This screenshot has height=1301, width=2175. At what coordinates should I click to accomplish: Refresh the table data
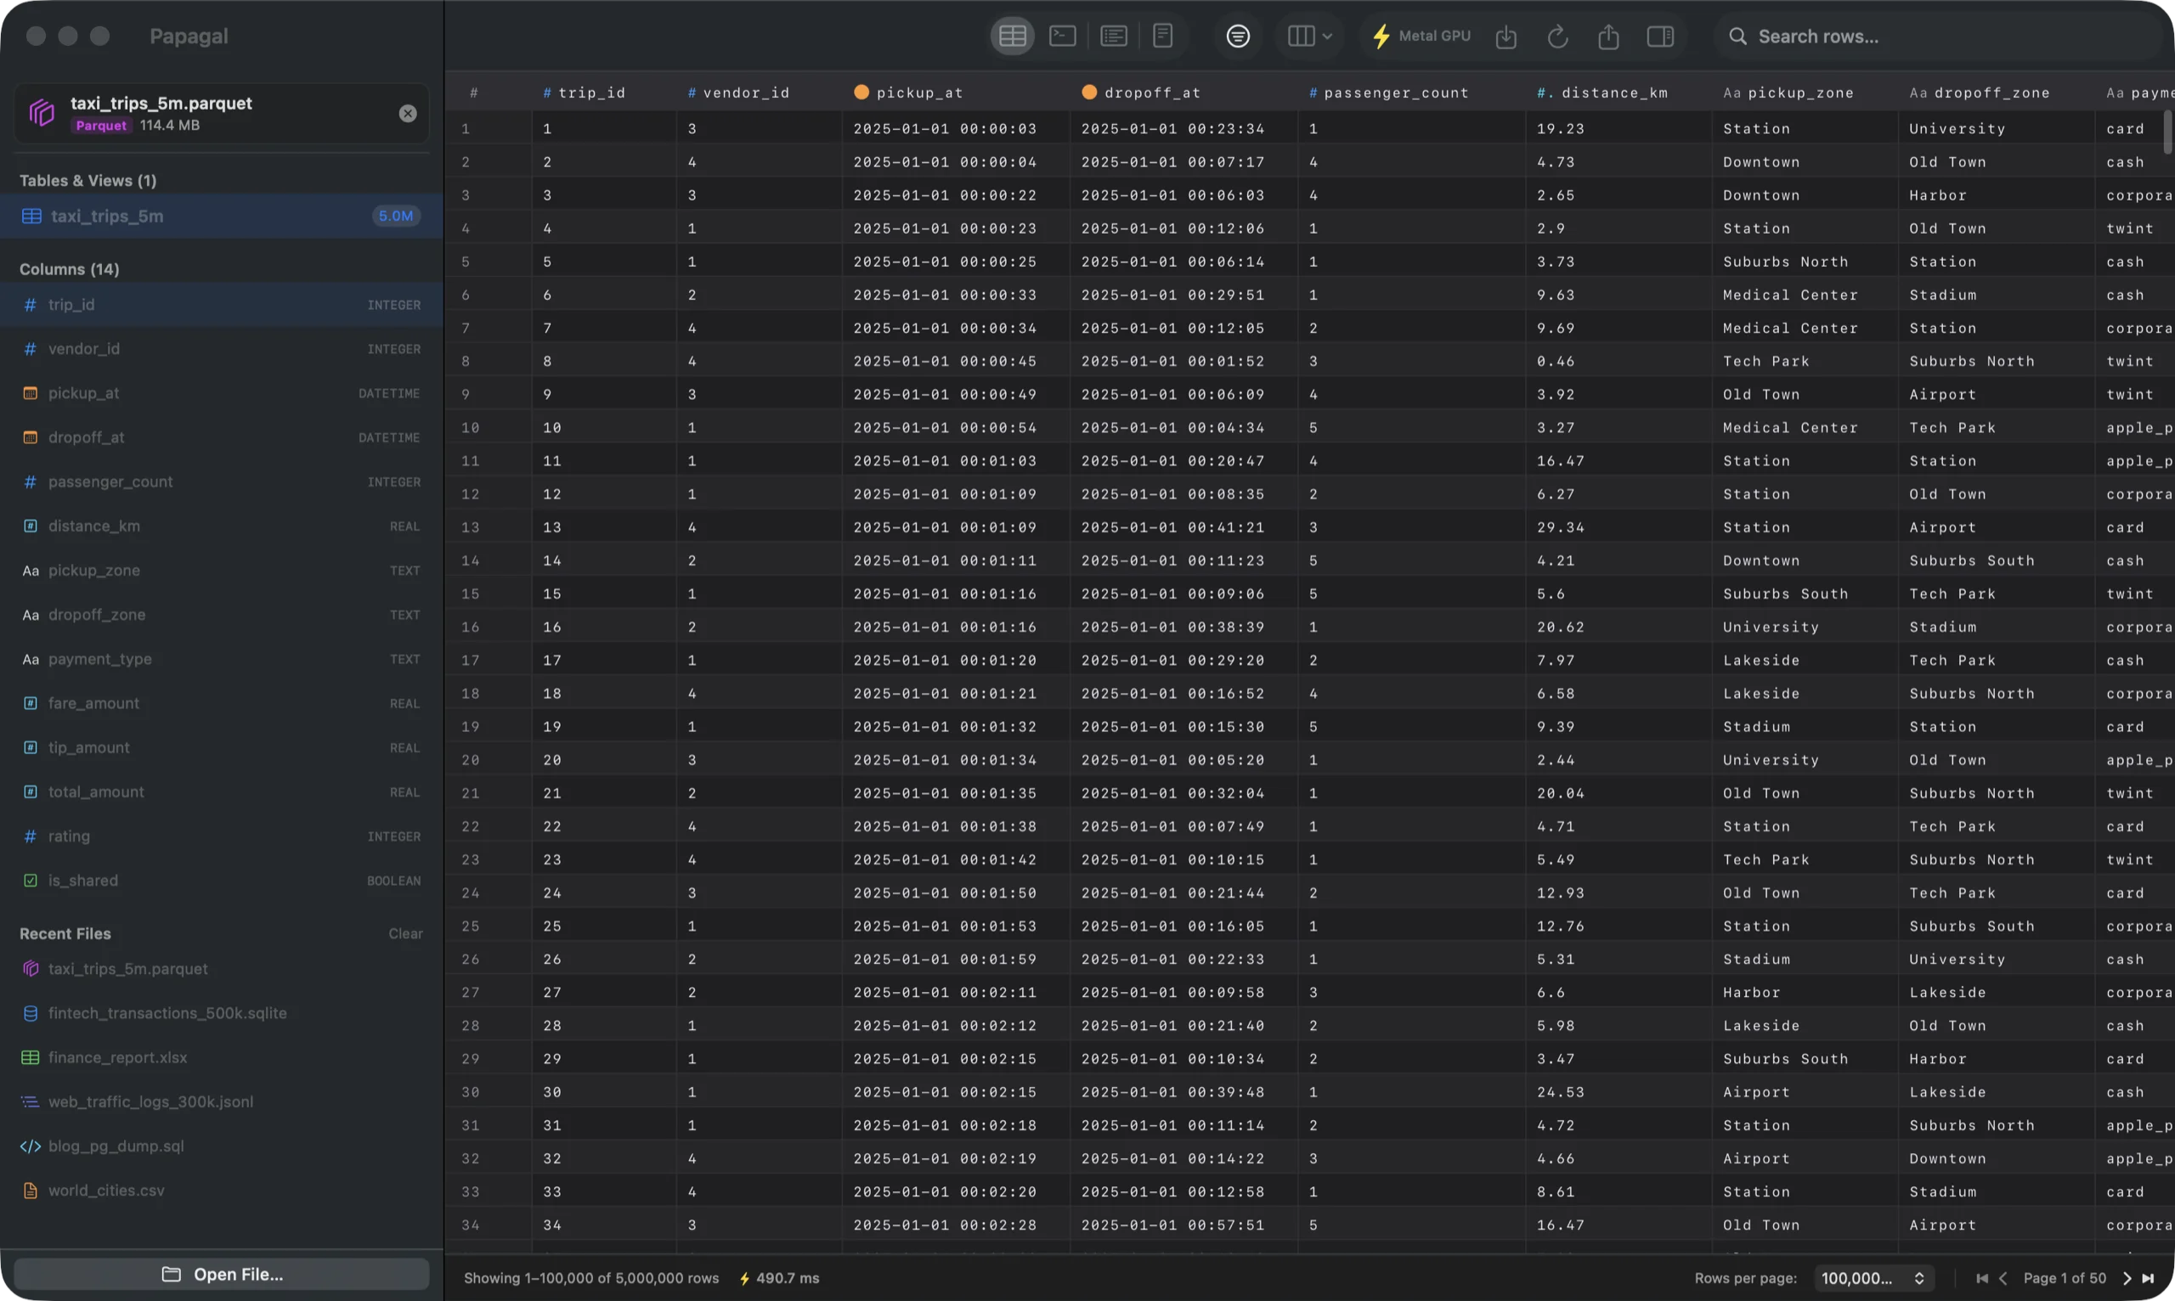tap(1556, 36)
